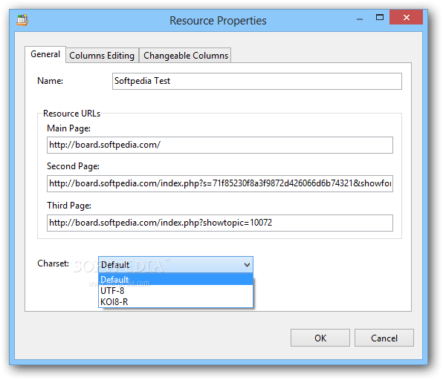Viewport: 443px width, 380px height.
Task: Confirm with the OK button
Action: 320,338
